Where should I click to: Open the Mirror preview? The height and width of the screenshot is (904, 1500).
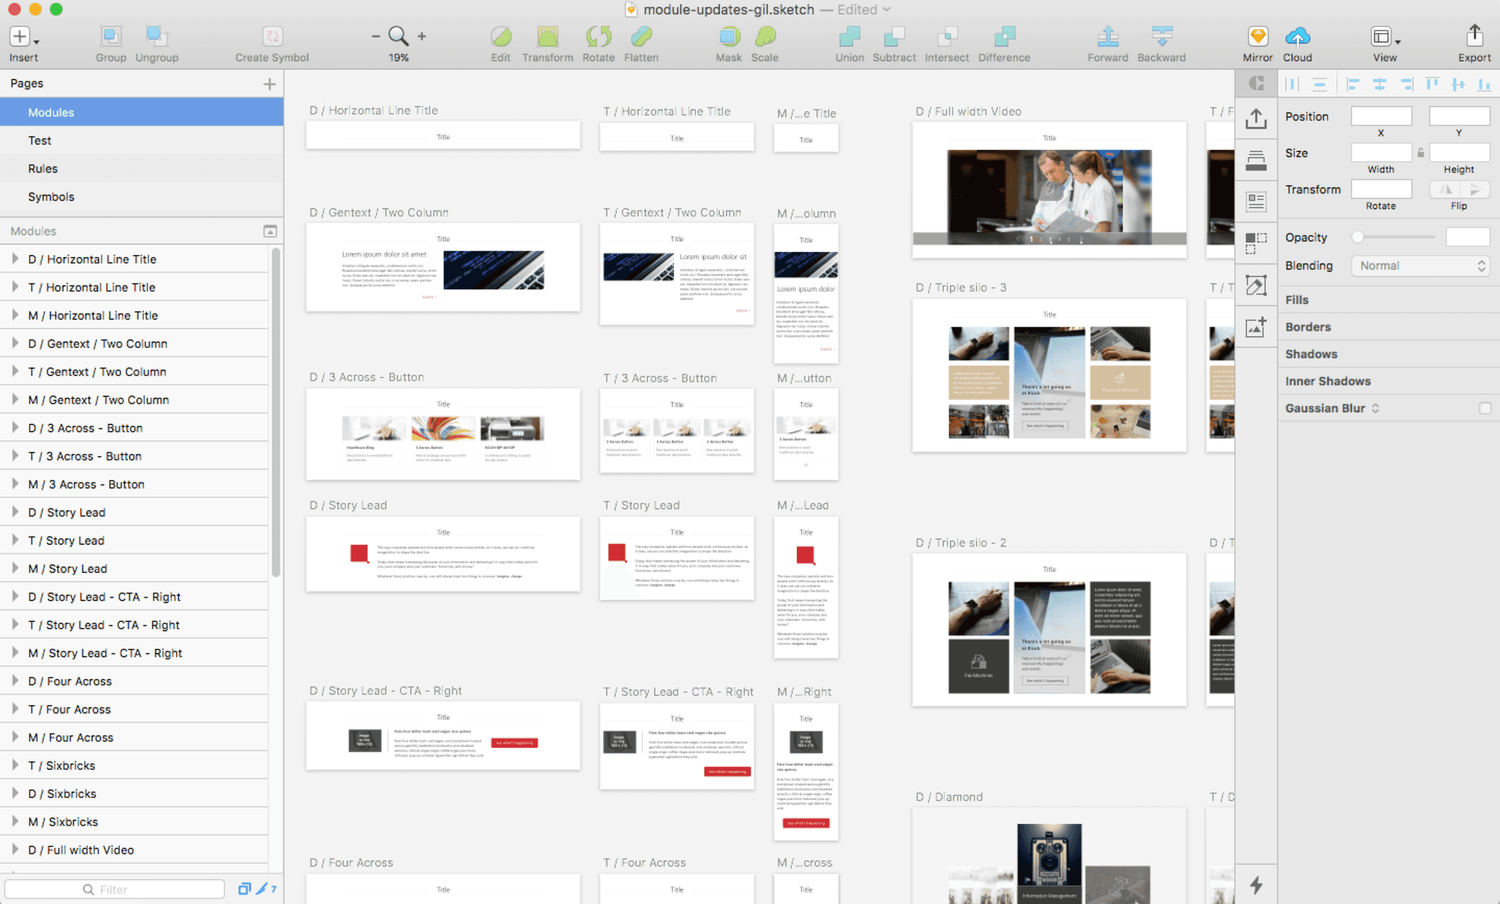[1257, 37]
